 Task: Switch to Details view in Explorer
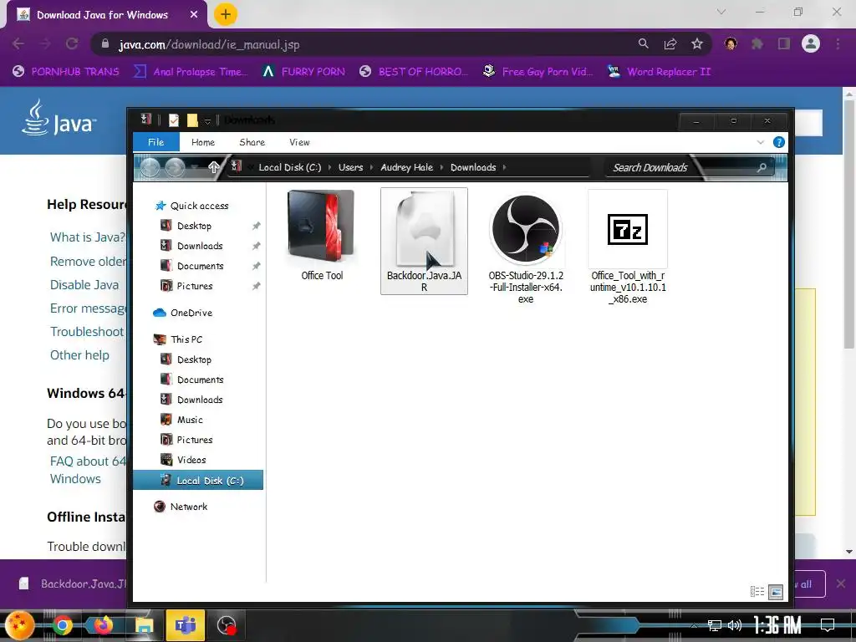(757, 592)
